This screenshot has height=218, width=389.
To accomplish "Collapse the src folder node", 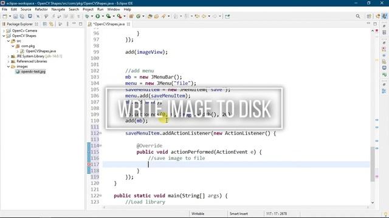I will 9,41.
